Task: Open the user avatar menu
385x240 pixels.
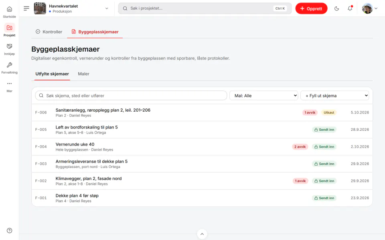Action: tap(369, 8)
